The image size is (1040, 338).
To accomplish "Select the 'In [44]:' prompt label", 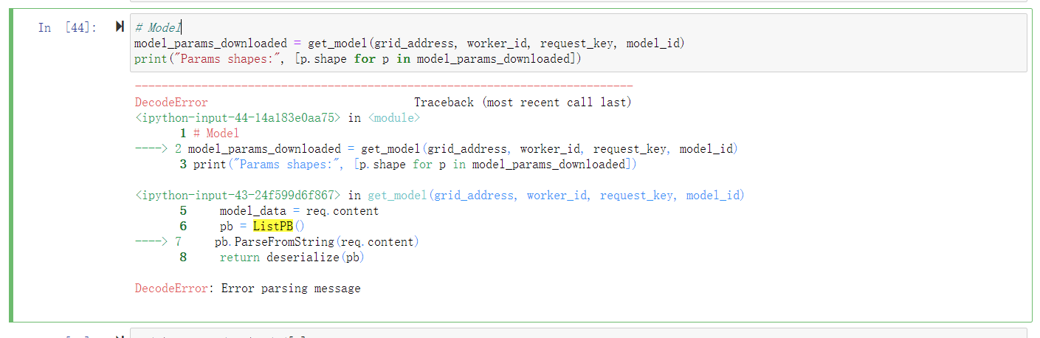I will pos(67,27).
